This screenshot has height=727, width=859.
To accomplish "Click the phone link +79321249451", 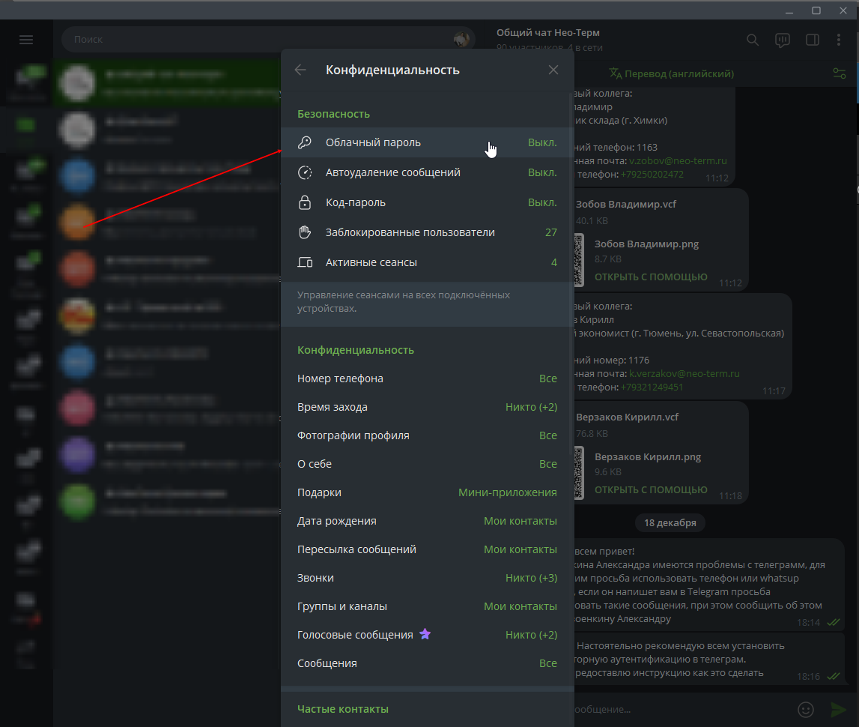I will point(652,387).
